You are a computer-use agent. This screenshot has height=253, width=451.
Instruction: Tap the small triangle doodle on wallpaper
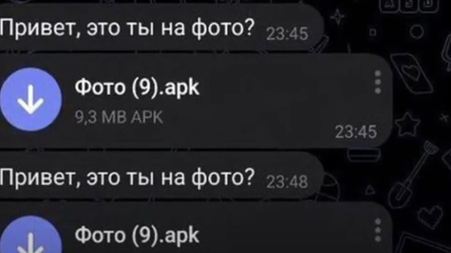coord(370,190)
